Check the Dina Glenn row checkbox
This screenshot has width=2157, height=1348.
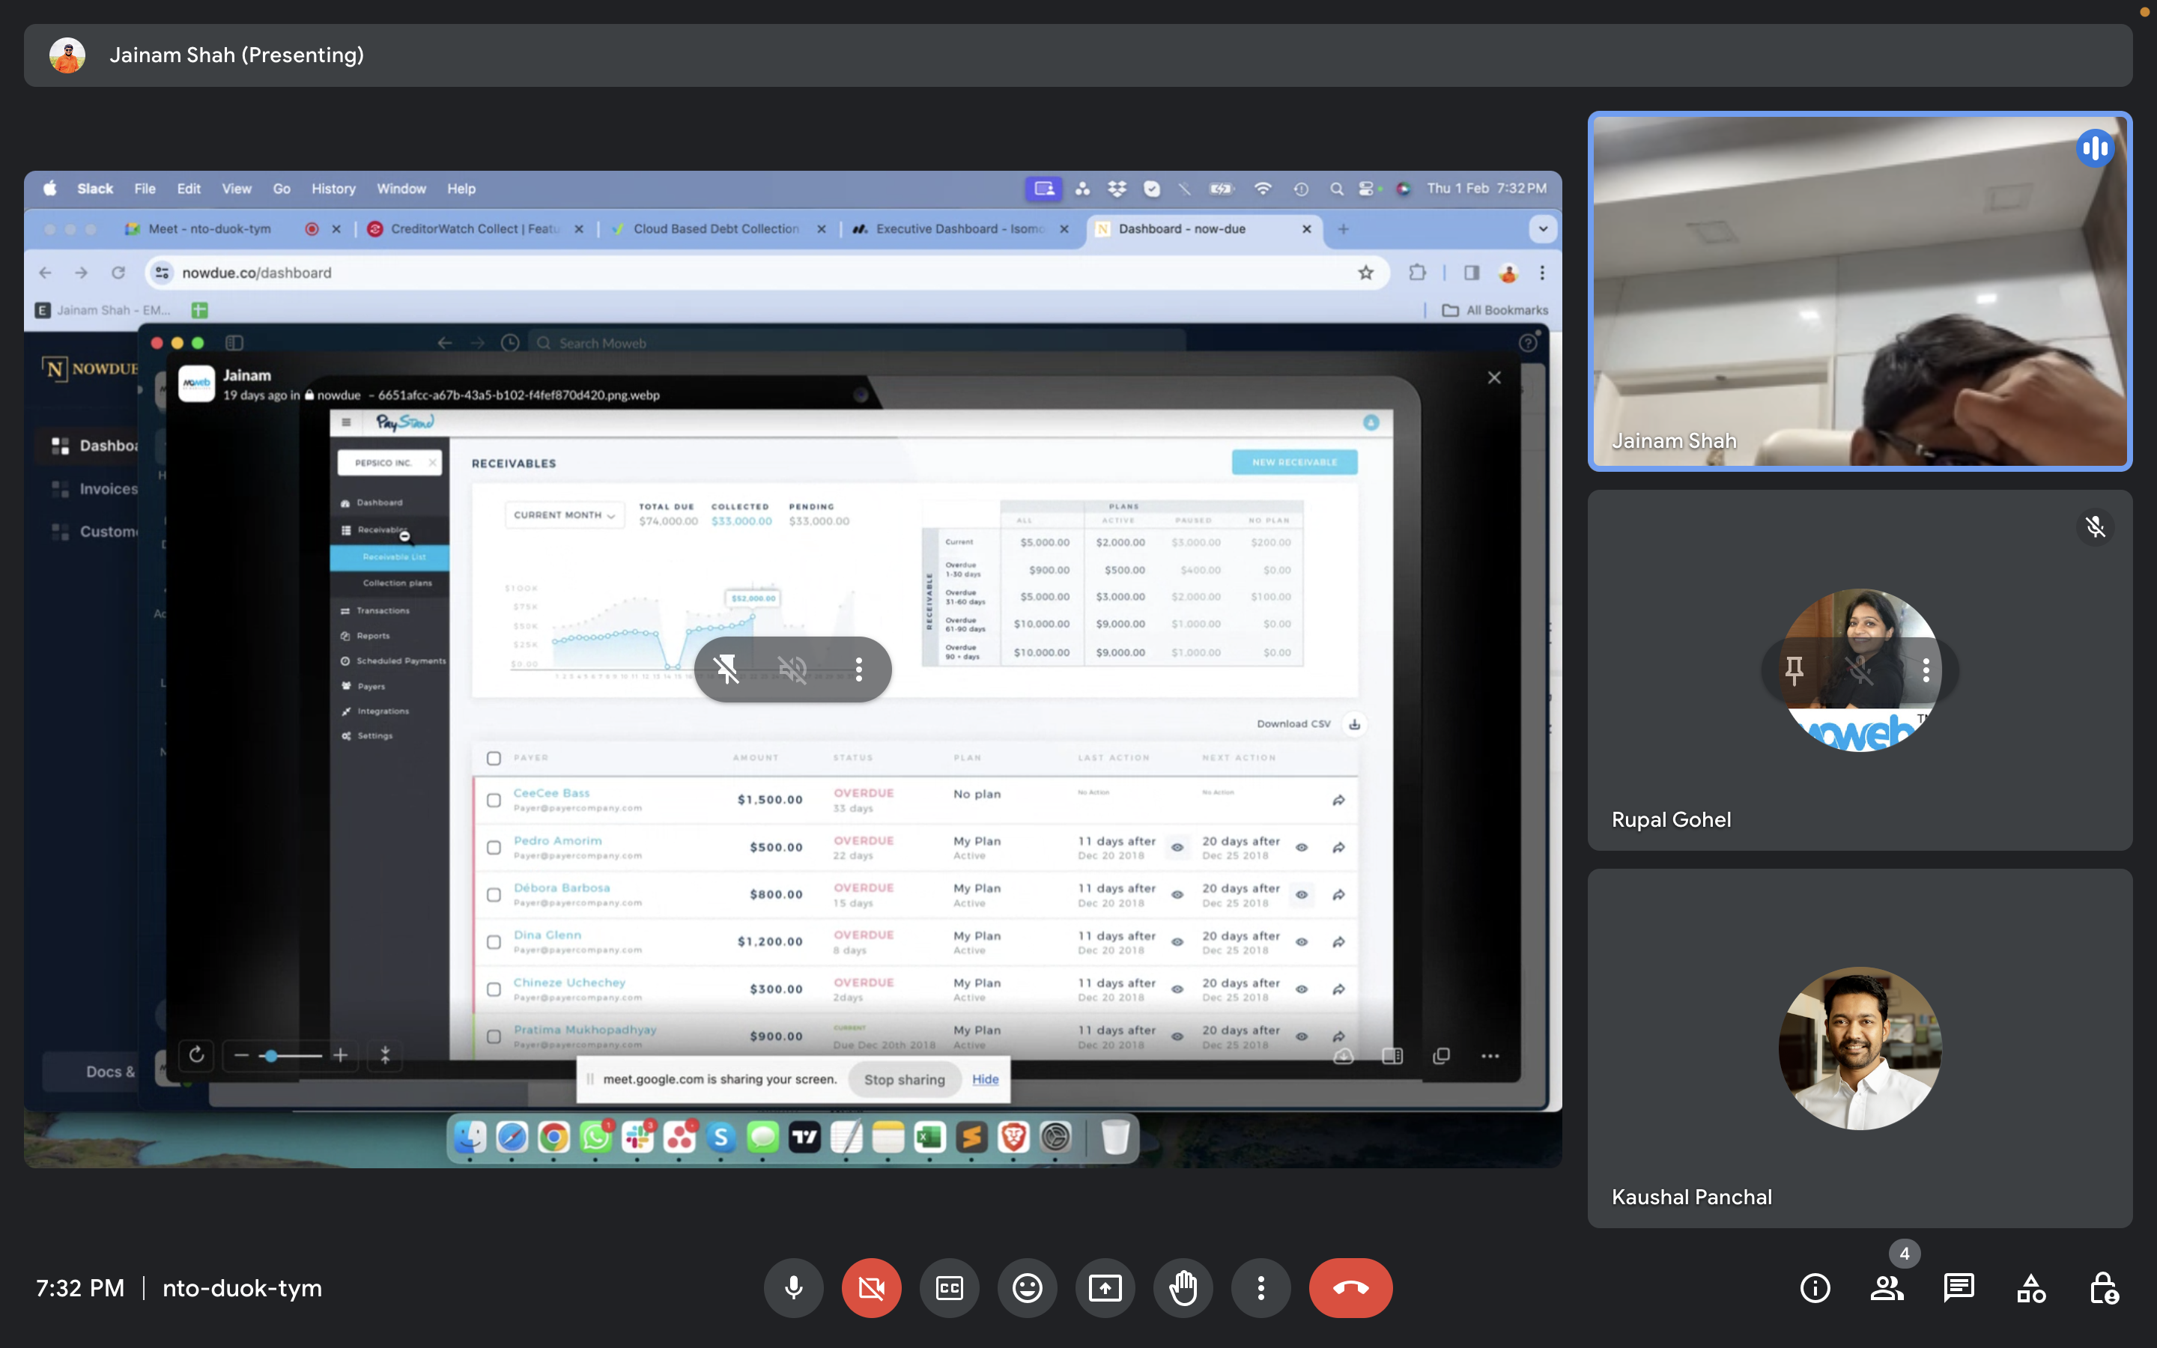[x=494, y=941]
